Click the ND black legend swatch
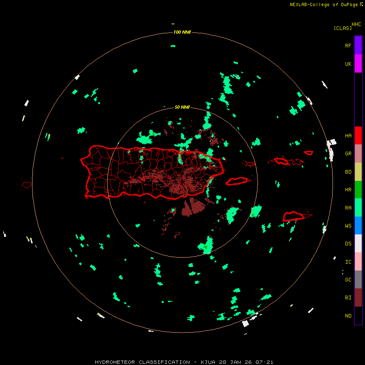This screenshot has width=365, height=365. (x=358, y=316)
